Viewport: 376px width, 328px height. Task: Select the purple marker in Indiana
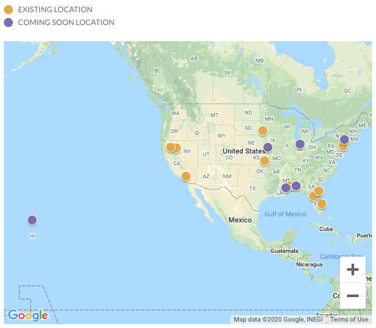pos(300,144)
